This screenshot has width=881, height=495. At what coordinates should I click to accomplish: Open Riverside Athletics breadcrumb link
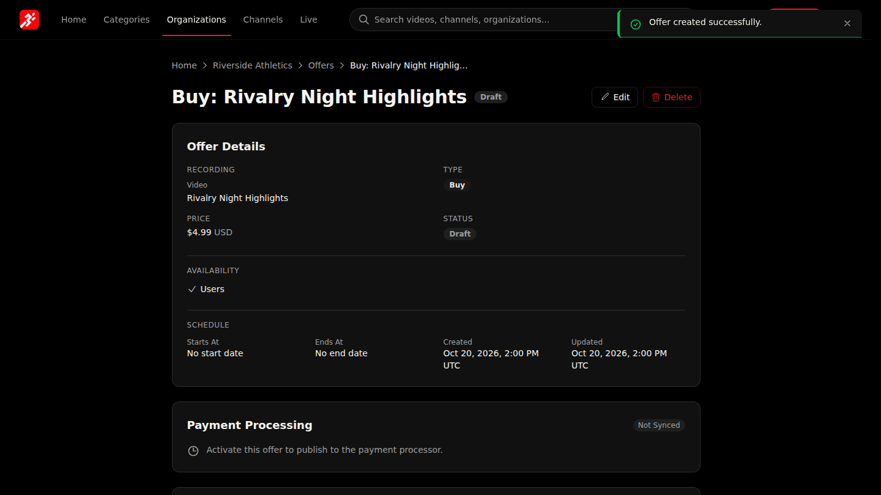253,65
